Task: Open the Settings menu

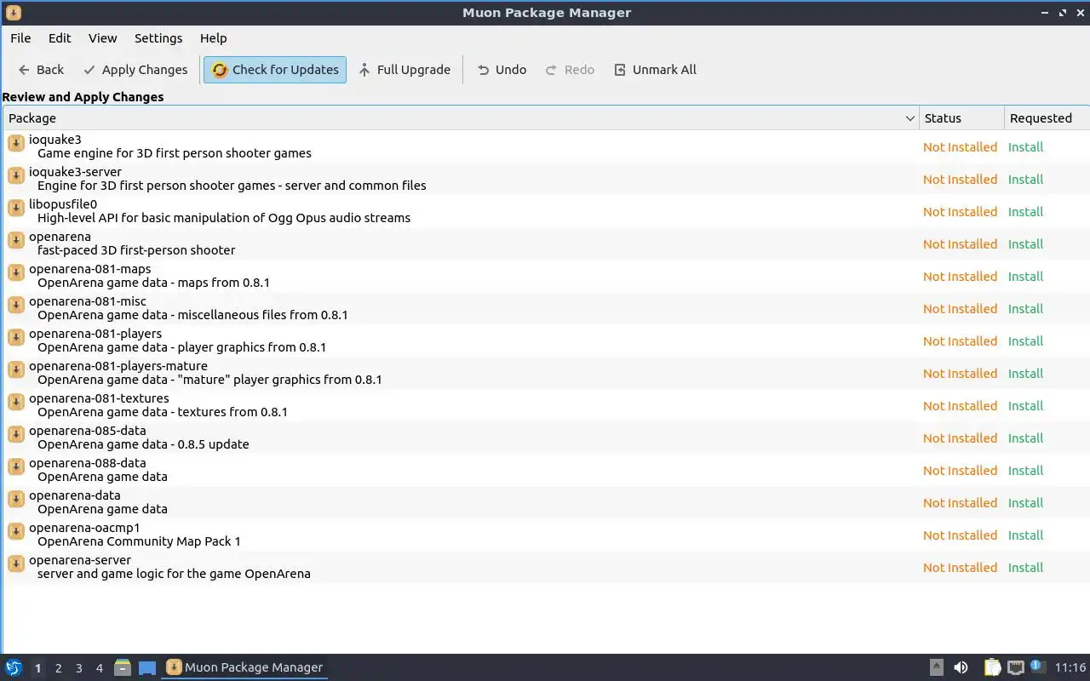Action: pyautogui.click(x=158, y=38)
